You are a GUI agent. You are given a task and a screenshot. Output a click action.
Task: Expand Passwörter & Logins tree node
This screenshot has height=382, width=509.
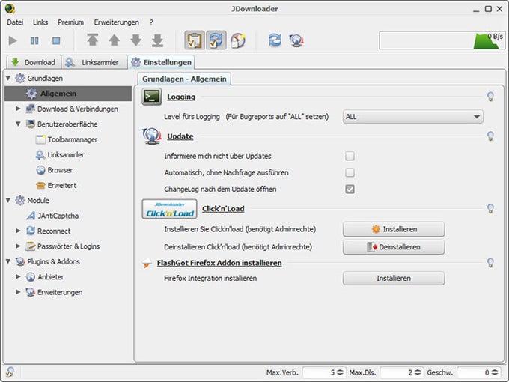pos(18,246)
